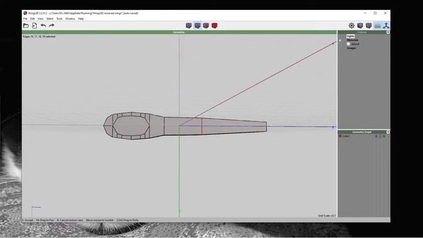Click the red selected edge on the model
Screen dimensions: 423x238
[x=202, y=126]
